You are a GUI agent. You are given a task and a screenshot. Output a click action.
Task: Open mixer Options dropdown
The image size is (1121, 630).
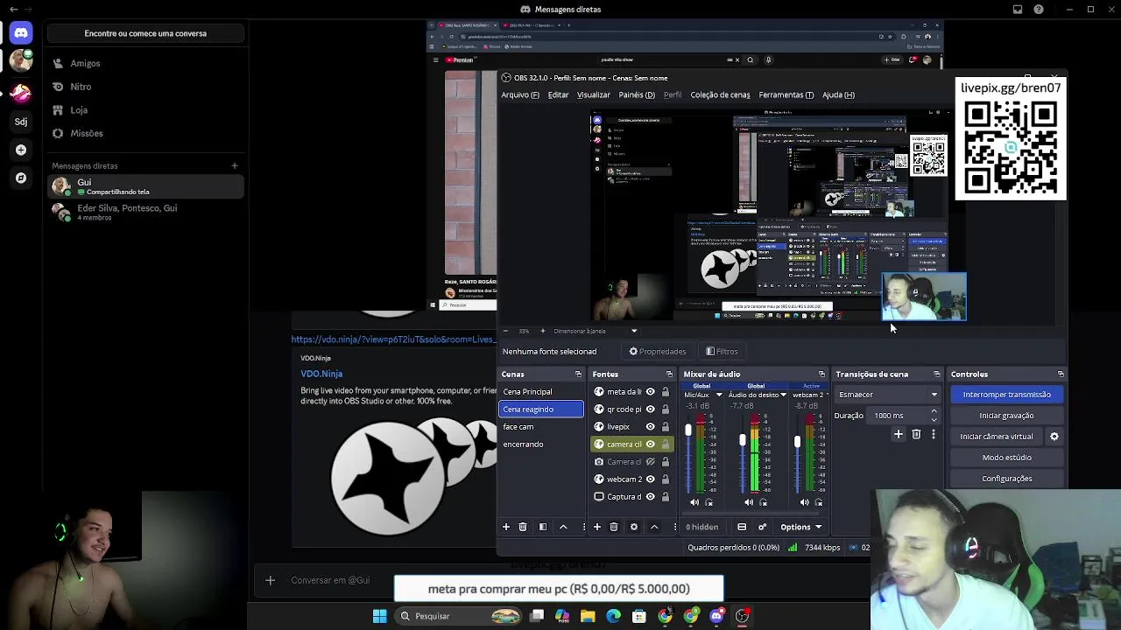click(x=801, y=527)
